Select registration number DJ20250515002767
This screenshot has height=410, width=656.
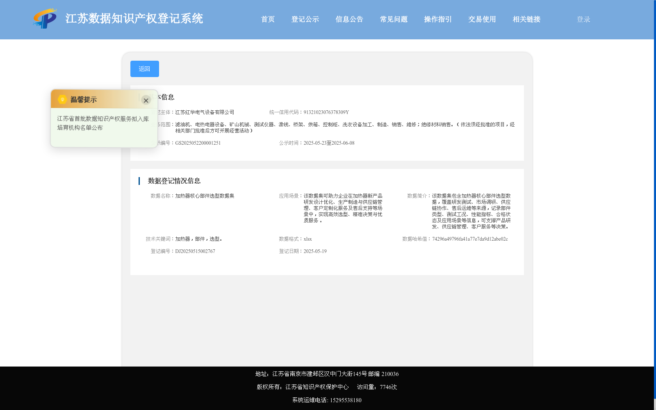[195, 251]
